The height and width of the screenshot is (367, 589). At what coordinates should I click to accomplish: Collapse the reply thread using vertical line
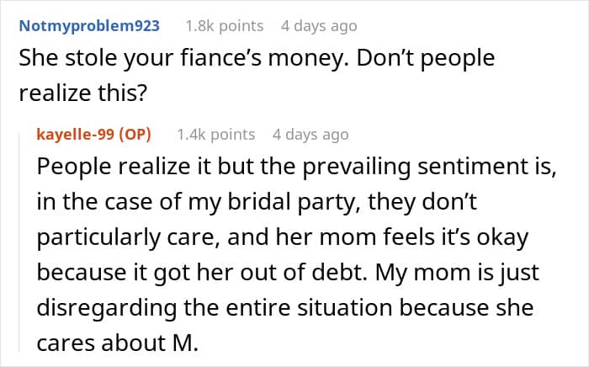19,244
